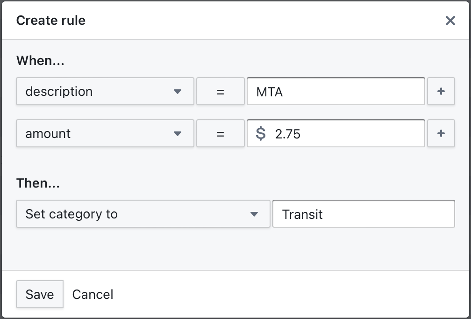Image resolution: width=471 pixels, height=319 pixels.
Task: Click the + button next to the MTA condition
Action: tap(441, 91)
